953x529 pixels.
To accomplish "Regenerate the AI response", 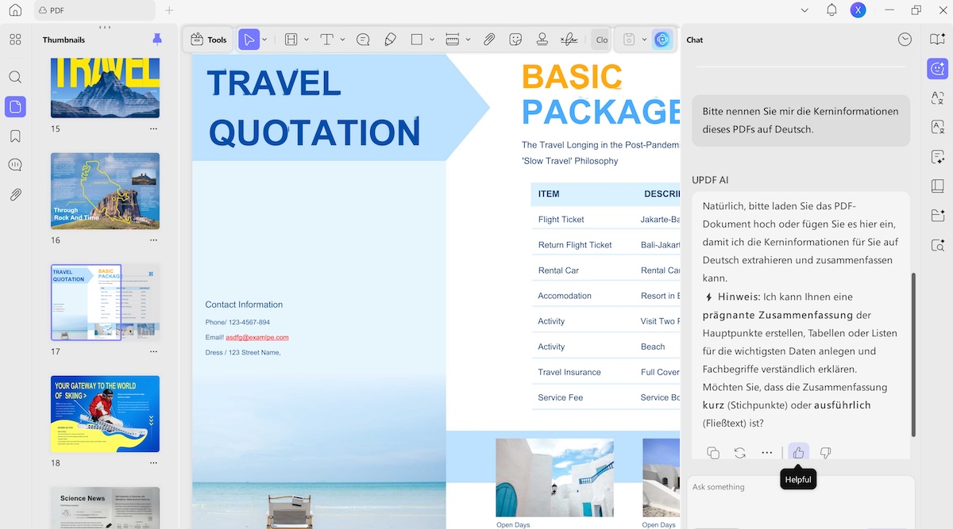I will (x=739, y=453).
